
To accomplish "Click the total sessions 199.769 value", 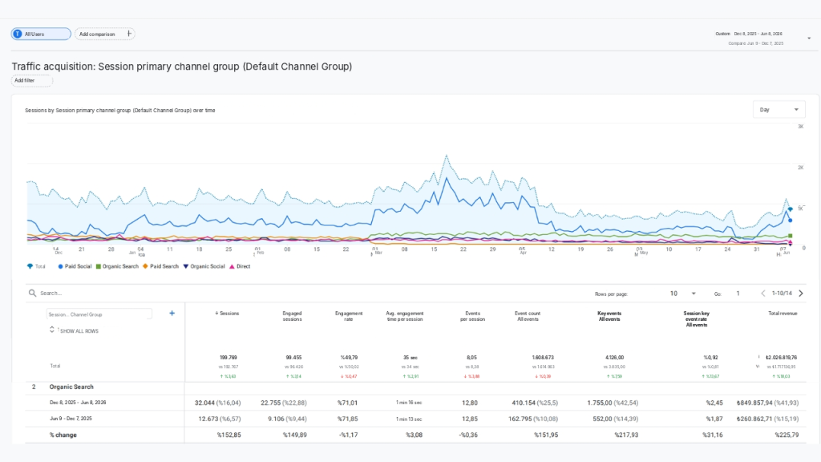I will 229,357.
